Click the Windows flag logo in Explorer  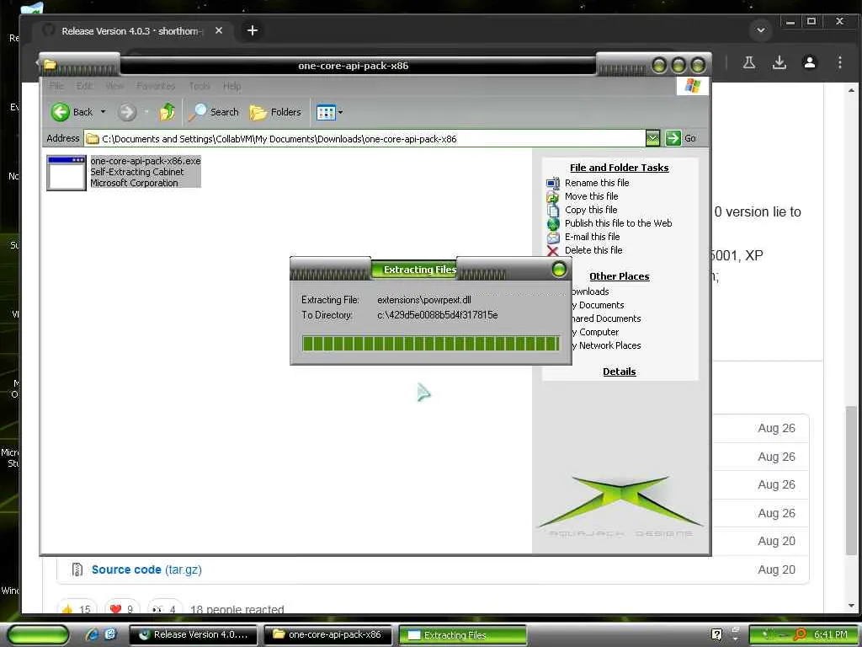(x=692, y=86)
